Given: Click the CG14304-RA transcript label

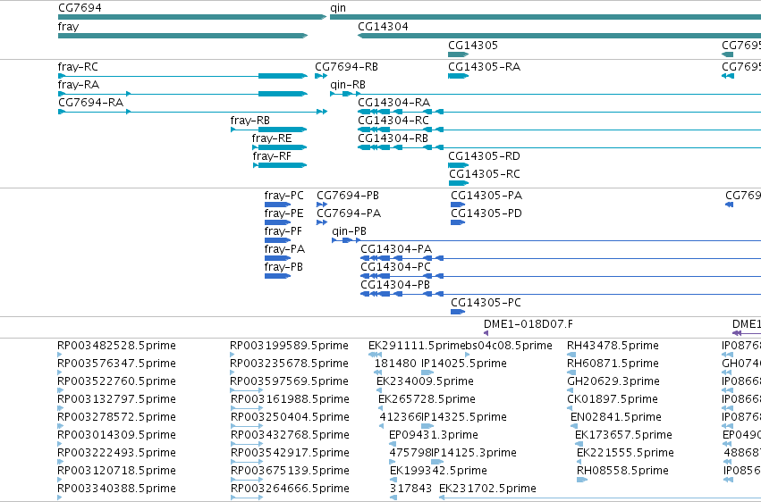Looking at the screenshot, I should (x=394, y=103).
